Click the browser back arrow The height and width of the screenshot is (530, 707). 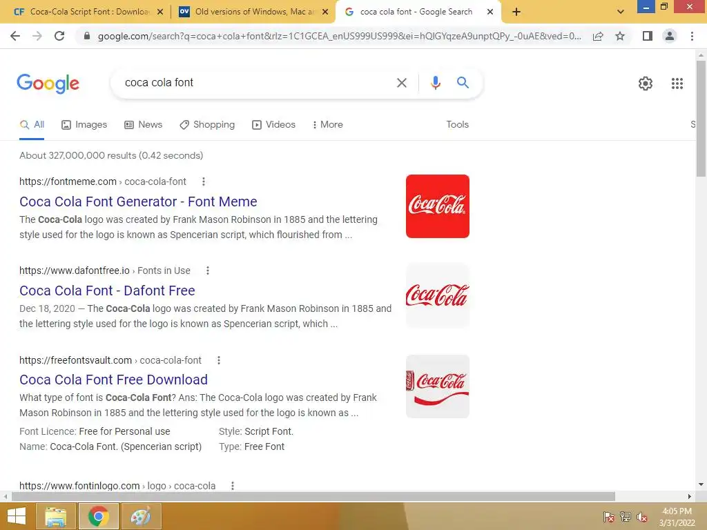point(15,36)
